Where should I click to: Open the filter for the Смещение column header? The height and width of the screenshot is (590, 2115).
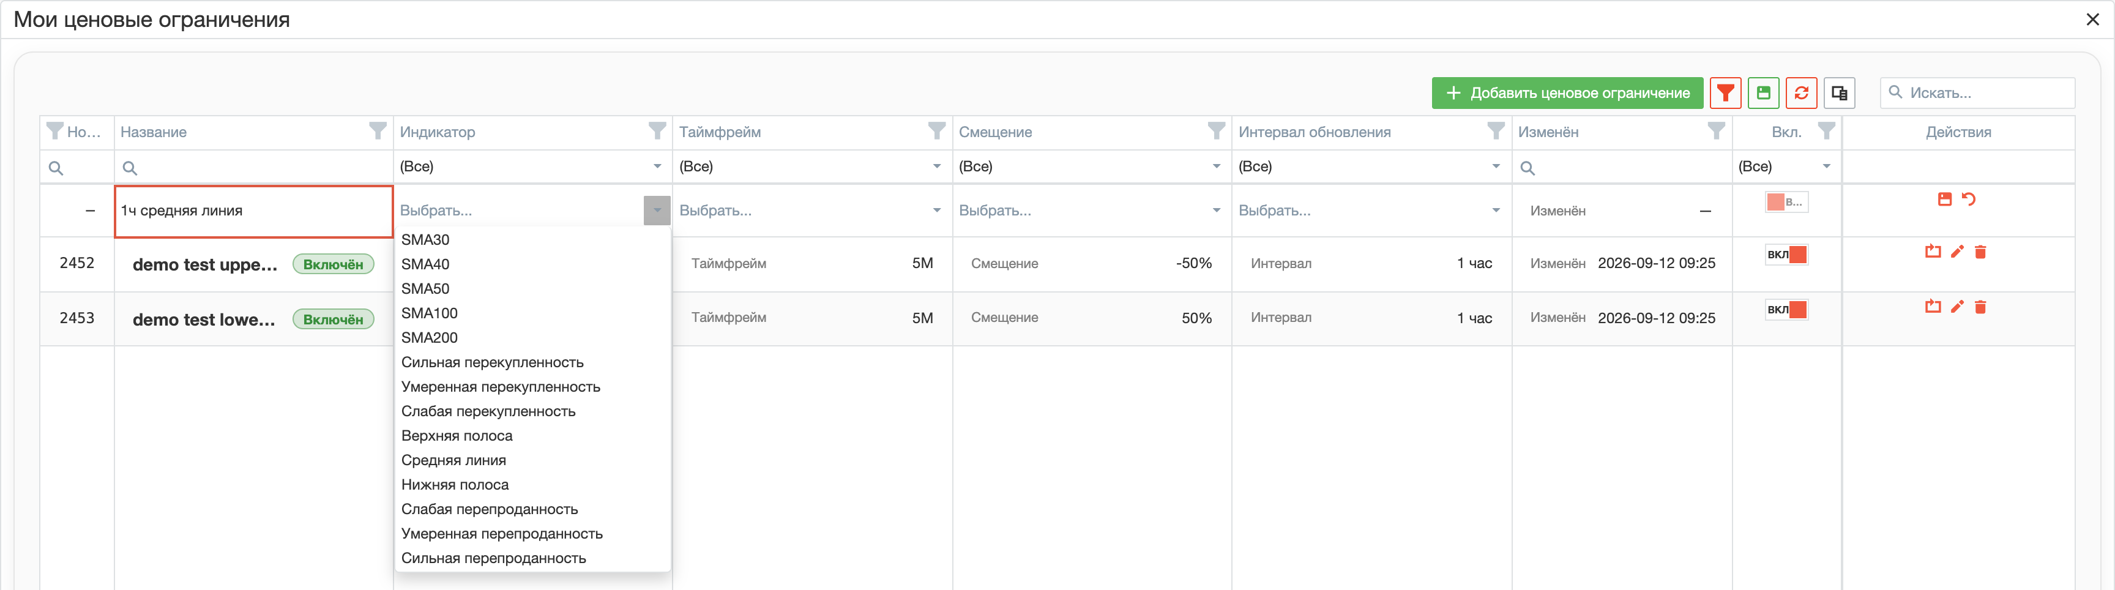pyautogui.click(x=1217, y=132)
